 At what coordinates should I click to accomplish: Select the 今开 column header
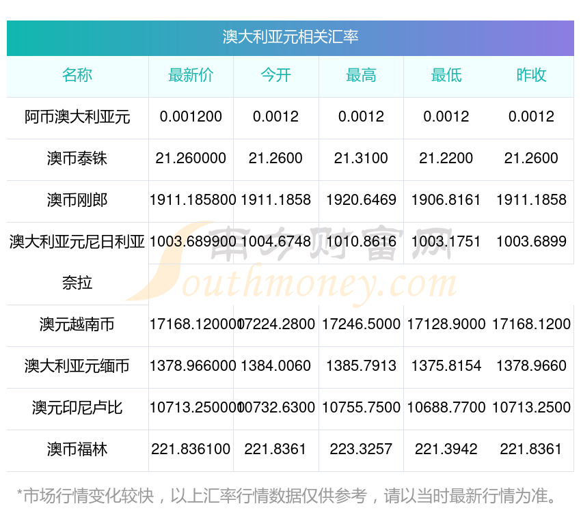(x=276, y=75)
